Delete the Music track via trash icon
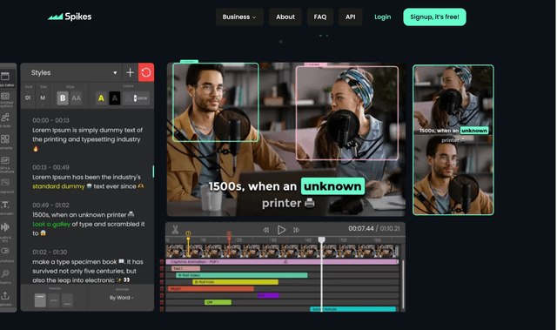The image size is (557, 330). (162, 289)
